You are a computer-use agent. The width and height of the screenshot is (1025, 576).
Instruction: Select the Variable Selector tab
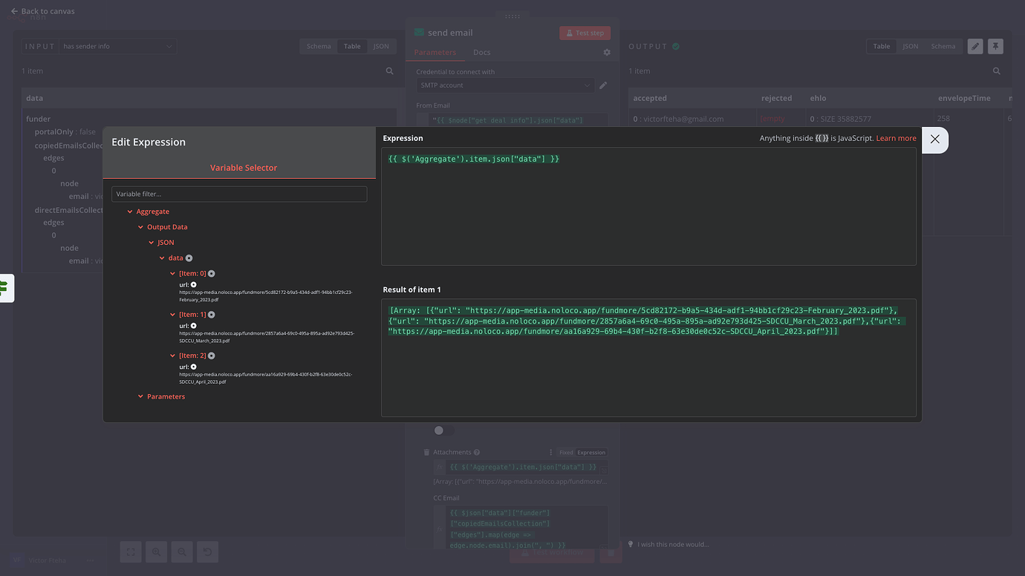pyautogui.click(x=243, y=168)
